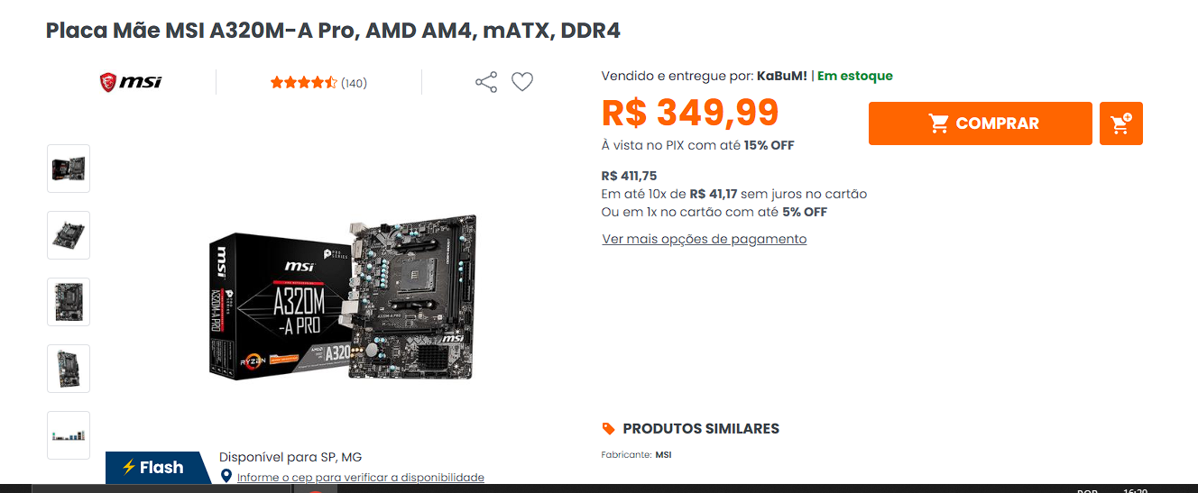Click the COMPRAR buy button
Image resolution: width=1198 pixels, height=493 pixels.
(x=981, y=123)
